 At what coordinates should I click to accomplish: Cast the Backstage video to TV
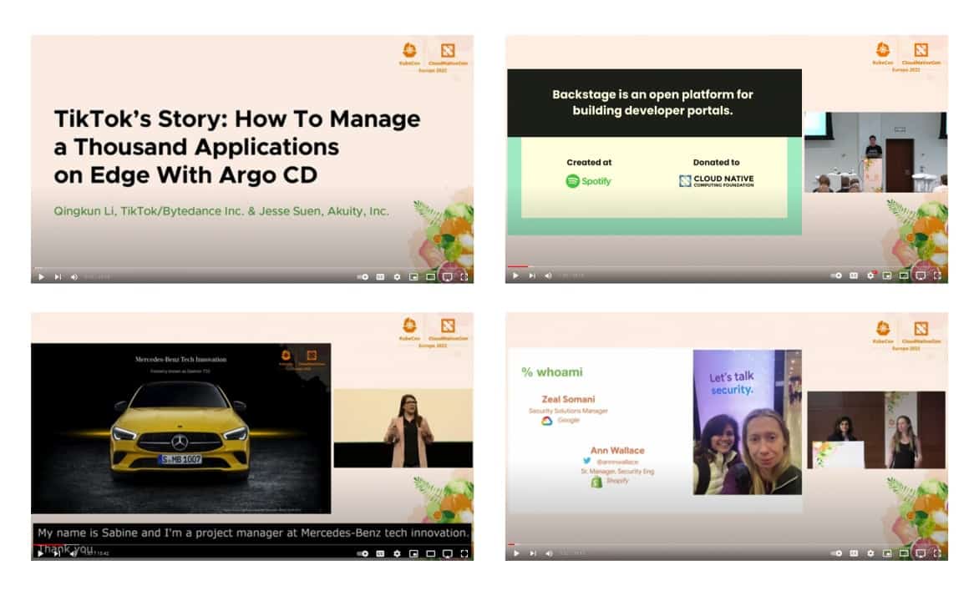[x=921, y=275]
